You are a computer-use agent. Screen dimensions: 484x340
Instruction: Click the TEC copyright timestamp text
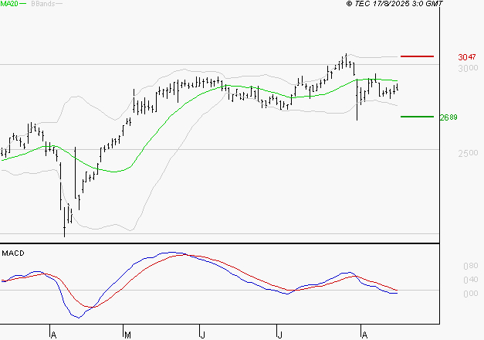(x=394, y=3)
